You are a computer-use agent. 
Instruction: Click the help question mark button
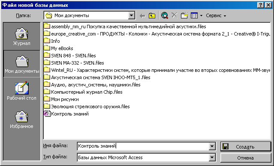point(261,5)
